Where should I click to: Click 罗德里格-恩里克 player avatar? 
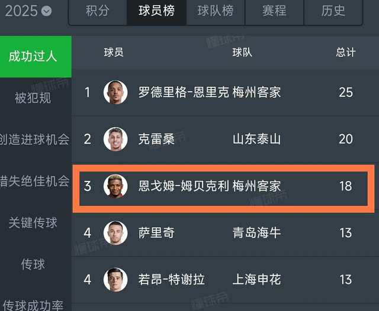pyautogui.click(x=115, y=92)
